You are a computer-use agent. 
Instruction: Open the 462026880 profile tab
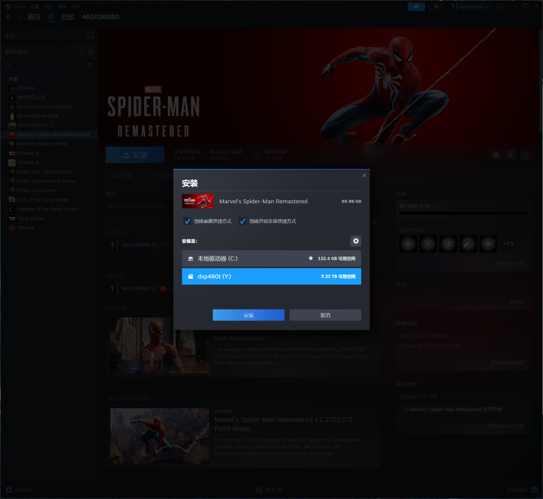(100, 17)
